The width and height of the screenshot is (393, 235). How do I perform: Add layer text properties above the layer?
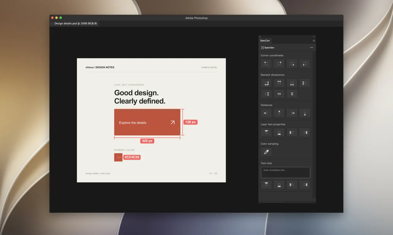[x=266, y=132]
